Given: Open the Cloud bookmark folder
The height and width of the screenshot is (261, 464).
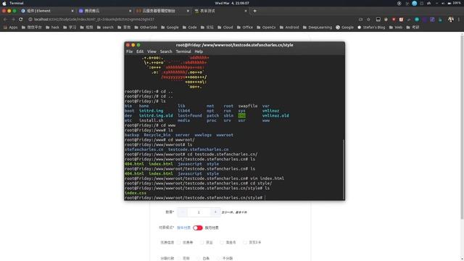Looking at the screenshot, I should (x=225, y=28).
